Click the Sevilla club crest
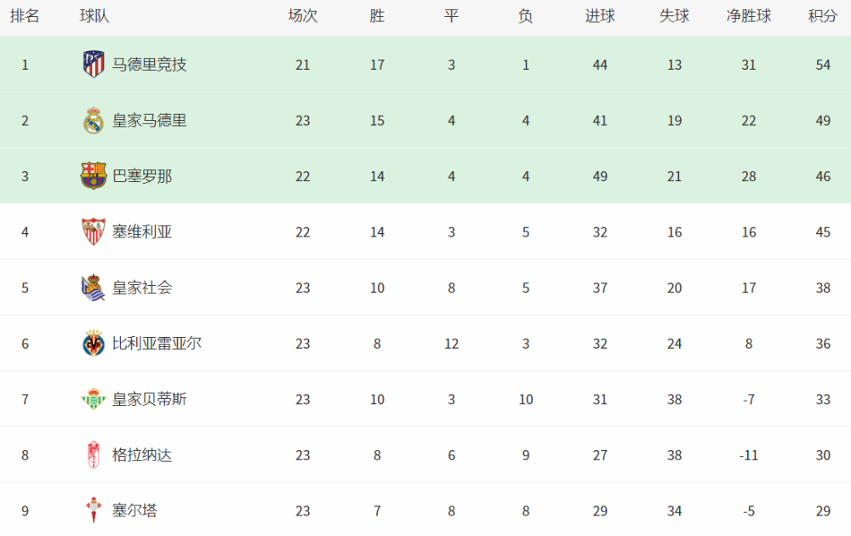 [x=94, y=231]
